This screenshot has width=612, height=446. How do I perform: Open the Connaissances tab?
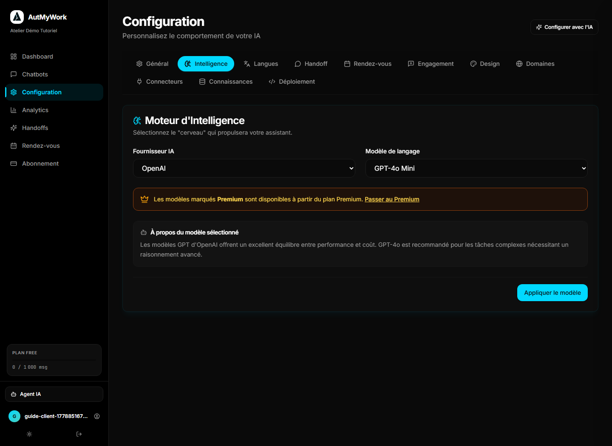click(x=226, y=82)
